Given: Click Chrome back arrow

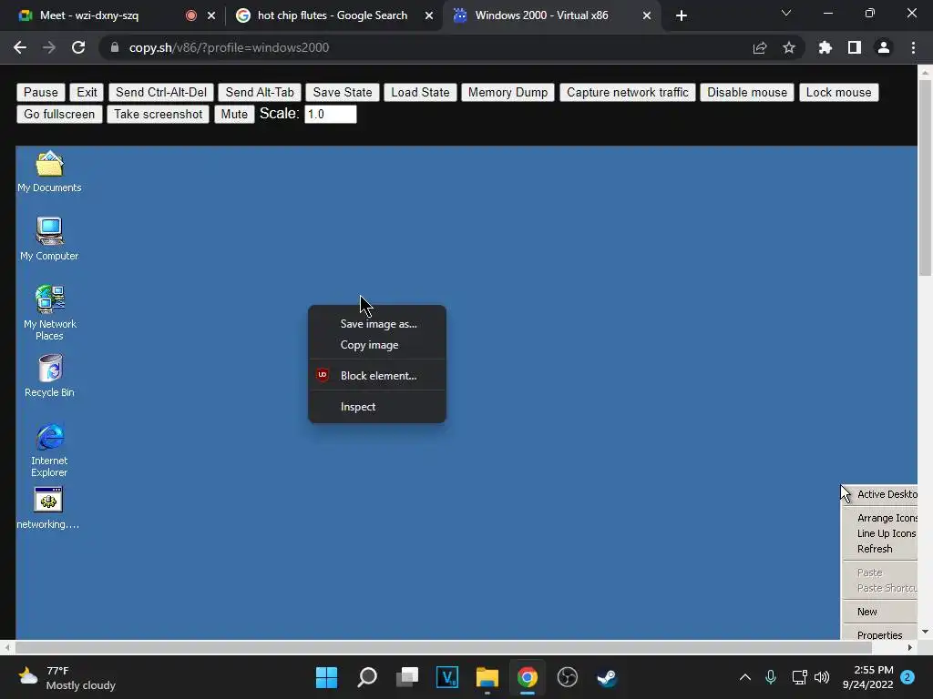Looking at the screenshot, I should [20, 47].
